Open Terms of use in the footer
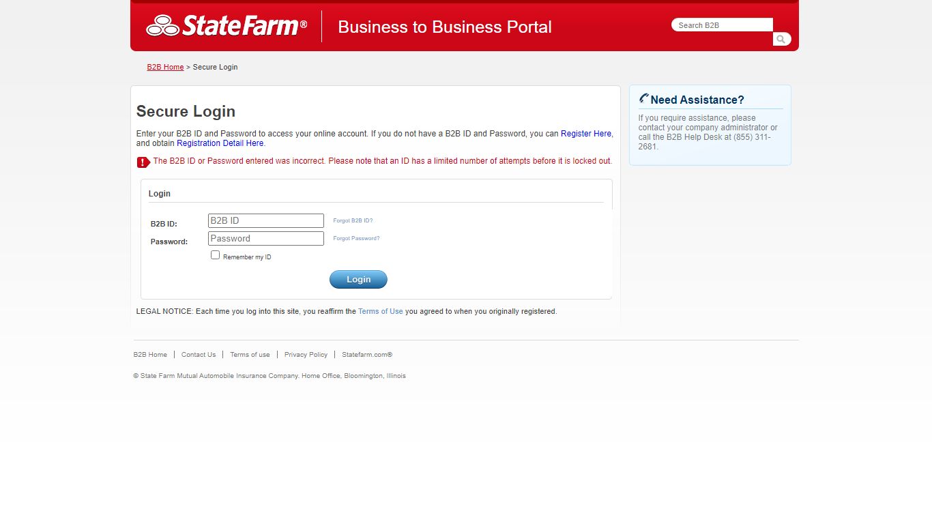932x524 pixels. coord(250,355)
